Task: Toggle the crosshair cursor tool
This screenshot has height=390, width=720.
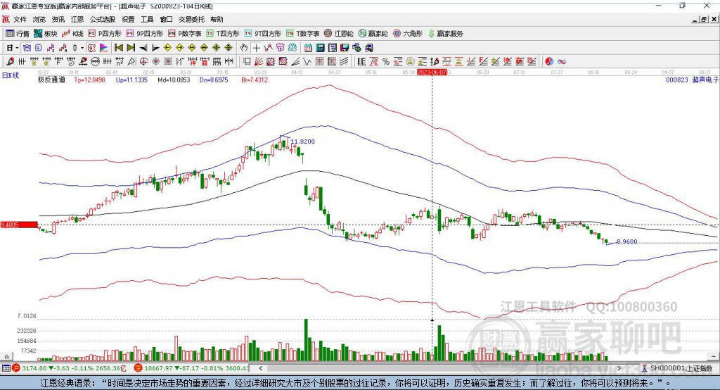Action: pos(256,48)
